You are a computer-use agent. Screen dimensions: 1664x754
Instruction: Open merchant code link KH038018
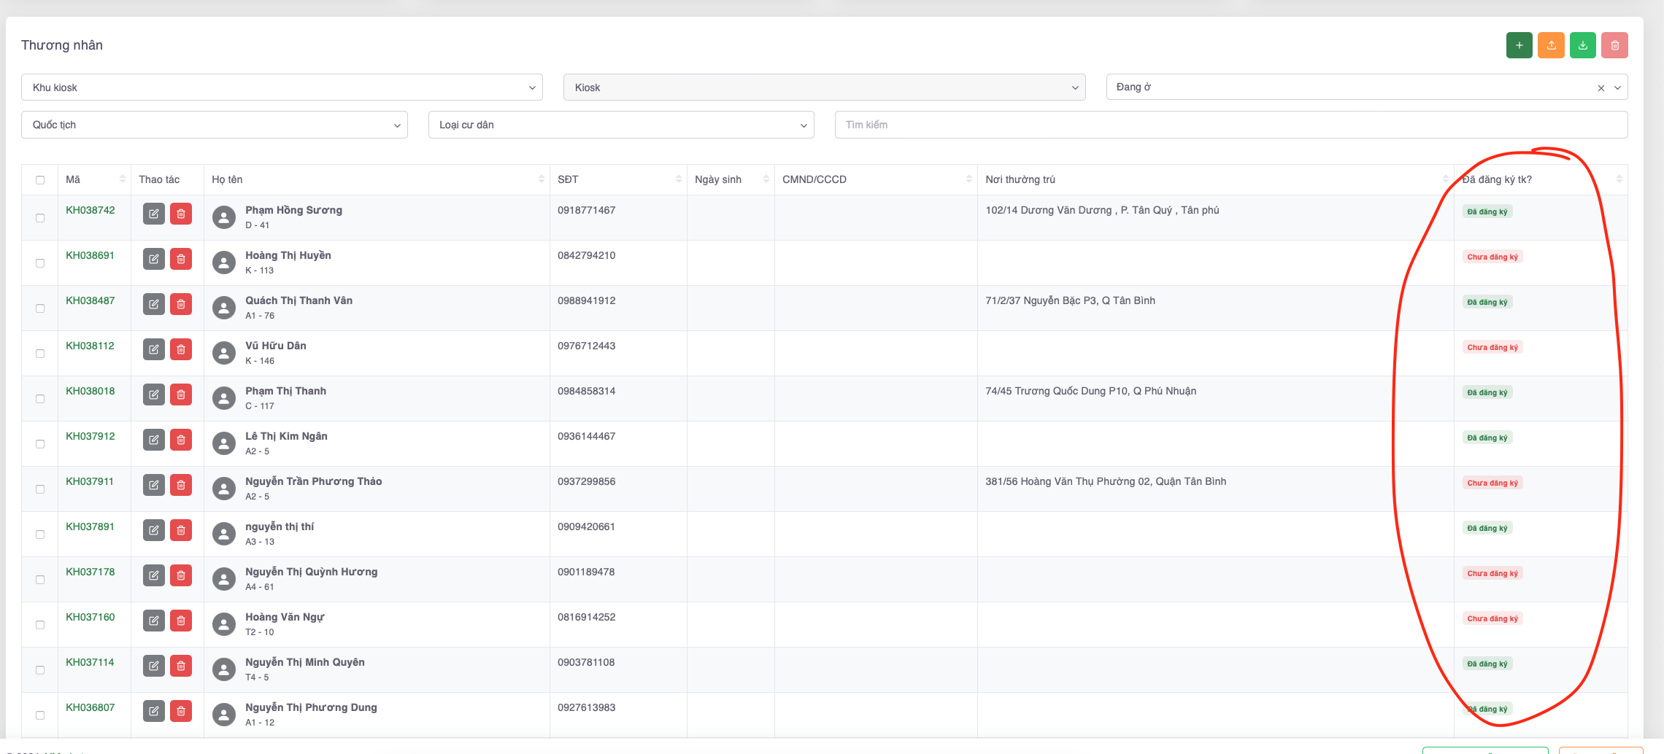(90, 391)
